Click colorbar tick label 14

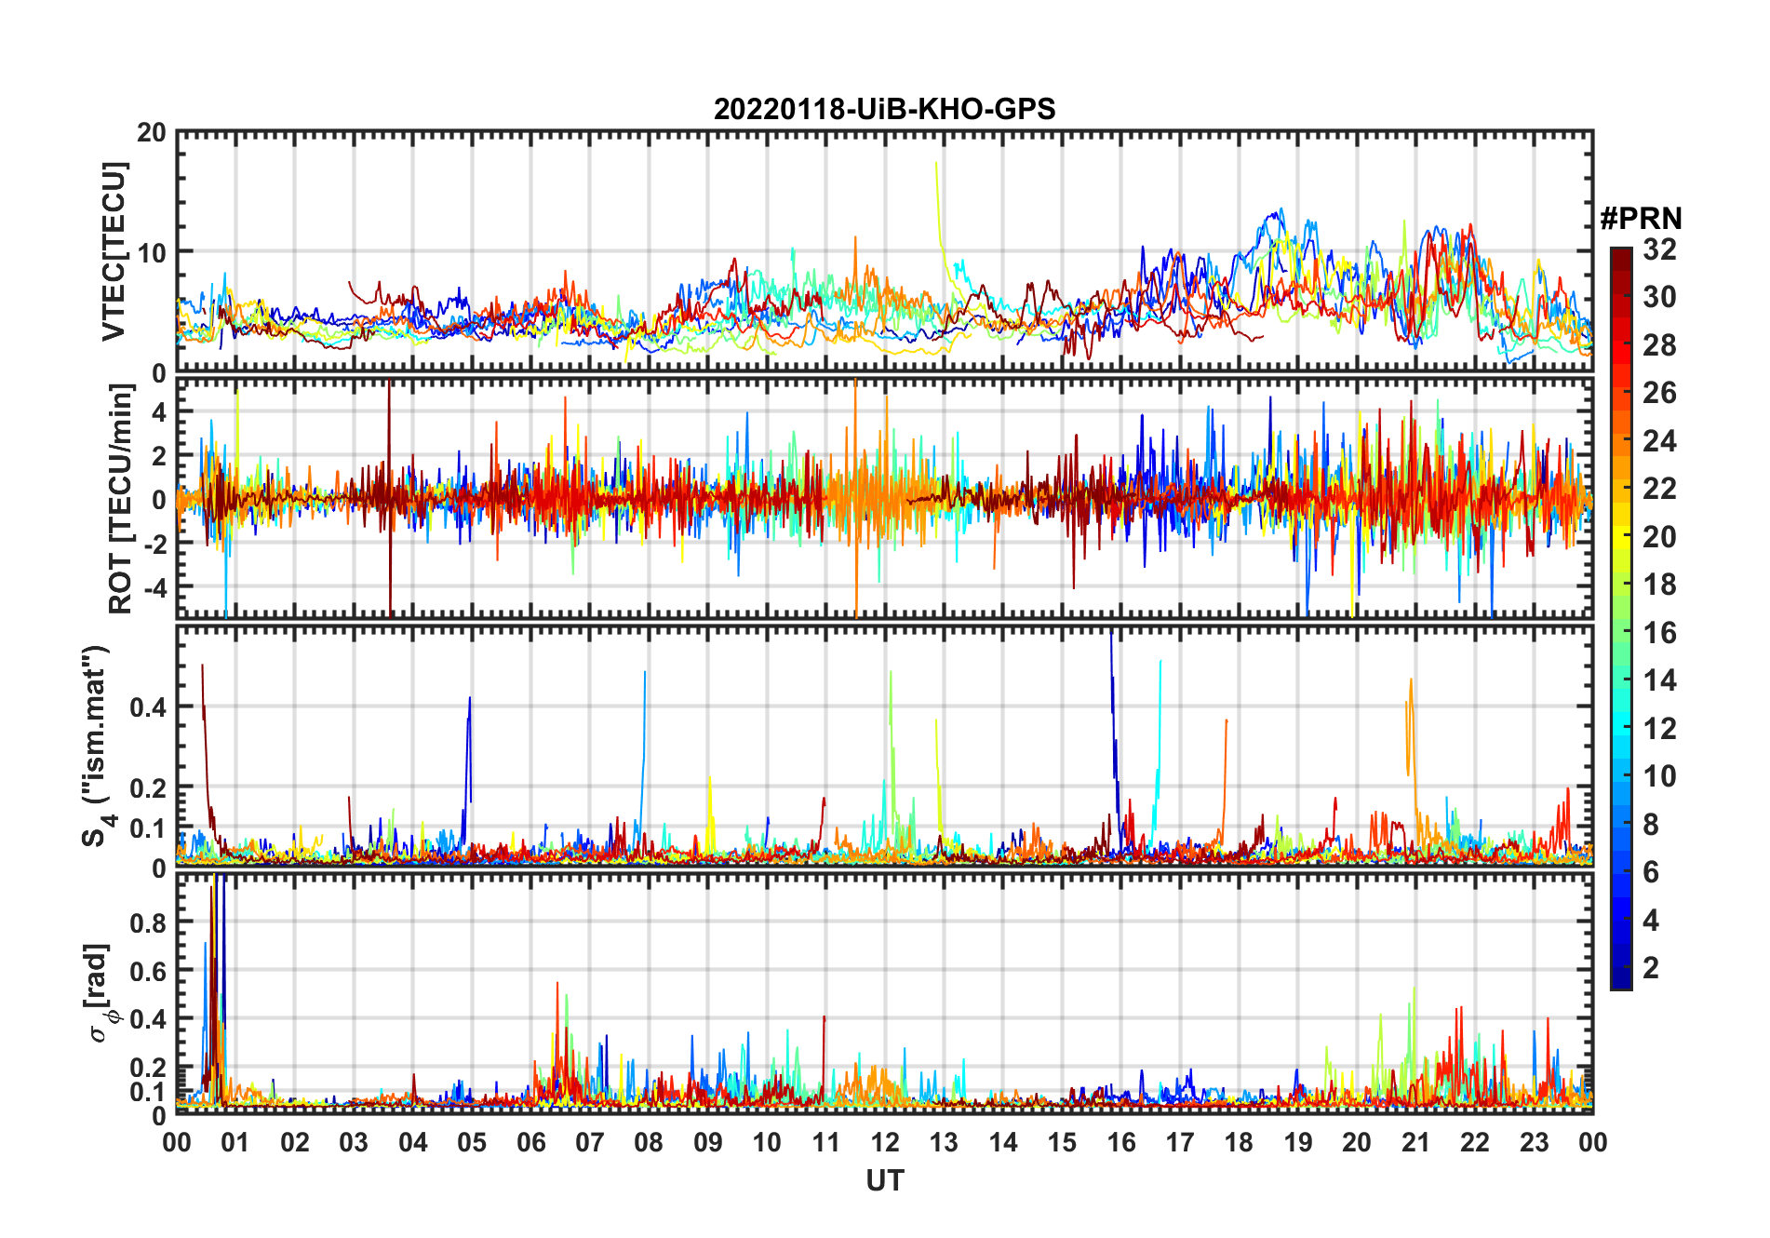[x=1659, y=680]
